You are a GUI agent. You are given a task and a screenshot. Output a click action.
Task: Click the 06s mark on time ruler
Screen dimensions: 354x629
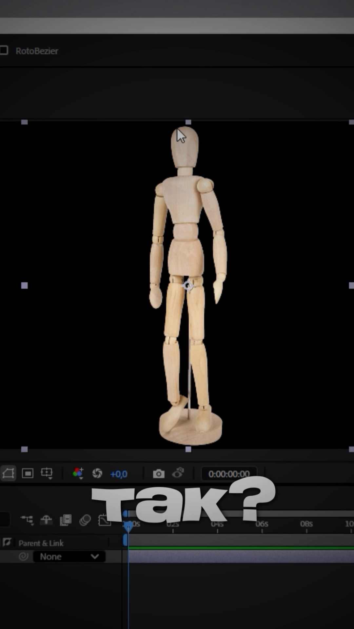[x=262, y=524]
